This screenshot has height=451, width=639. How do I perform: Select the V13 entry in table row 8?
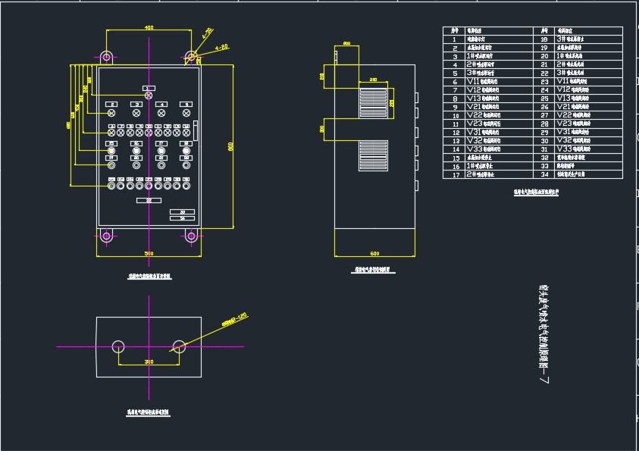click(483, 99)
